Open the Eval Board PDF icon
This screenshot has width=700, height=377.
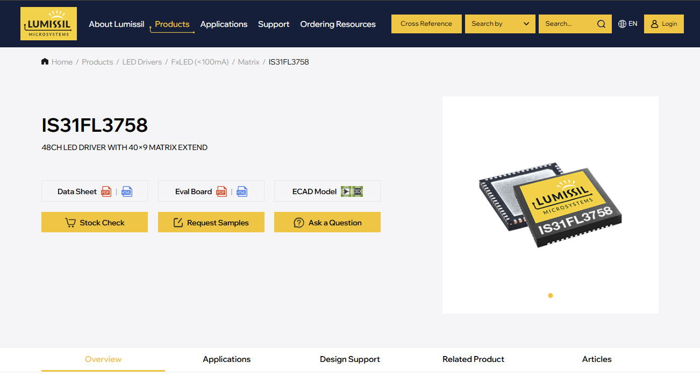pyautogui.click(x=222, y=191)
